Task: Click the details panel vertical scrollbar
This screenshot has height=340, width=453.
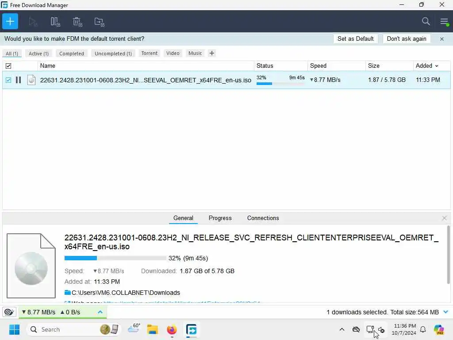Action: (x=448, y=255)
